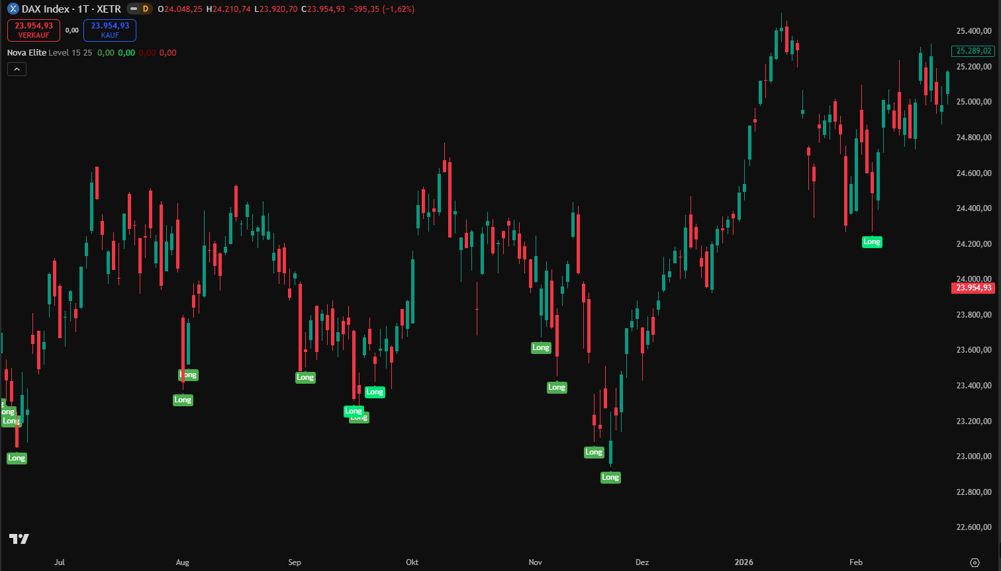Click the Dez label on time axis
The height and width of the screenshot is (571, 1001).
(x=642, y=562)
